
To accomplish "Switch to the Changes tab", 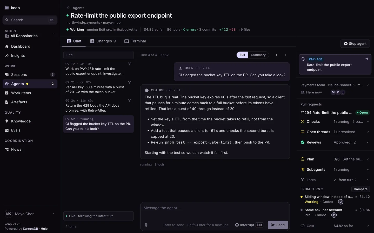I will tap(103, 41).
